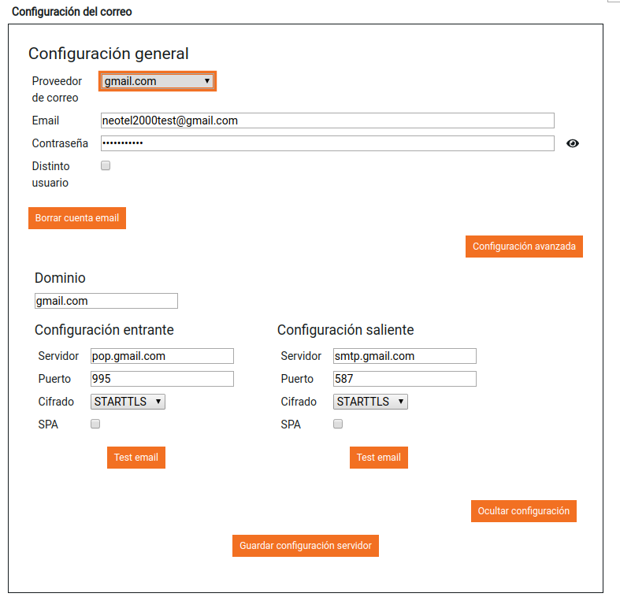Open Configuración avanzada

pos(524,247)
